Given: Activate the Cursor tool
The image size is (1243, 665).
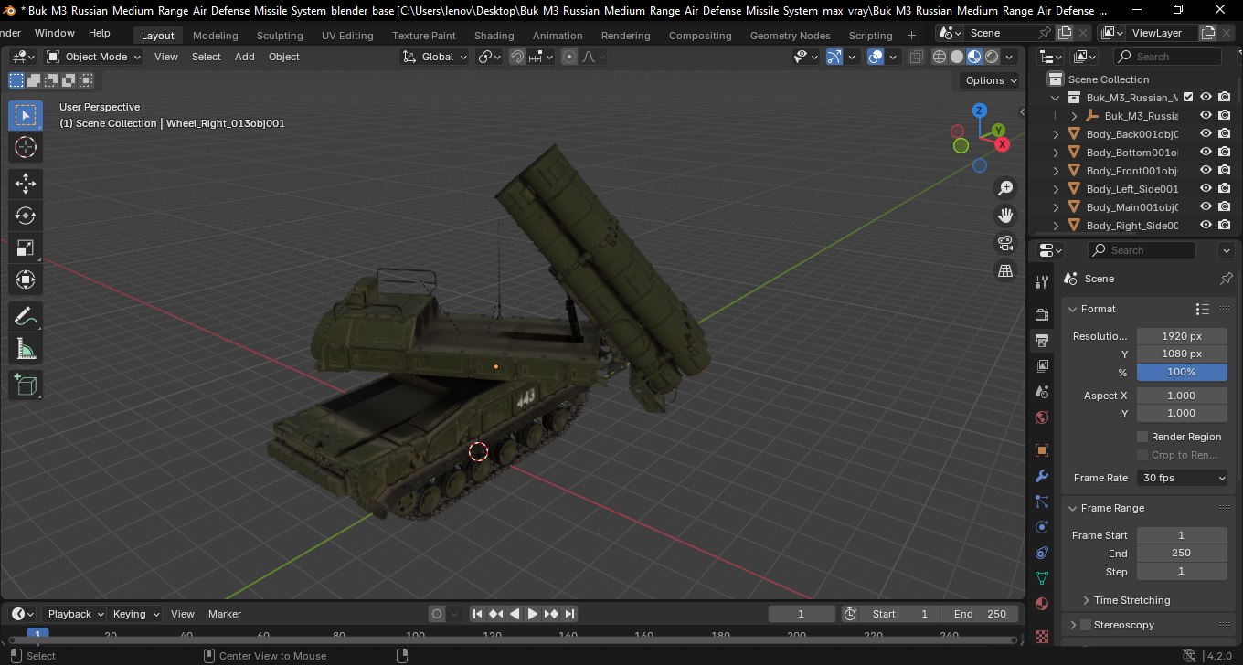Looking at the screenshot, I should [26, 147].
